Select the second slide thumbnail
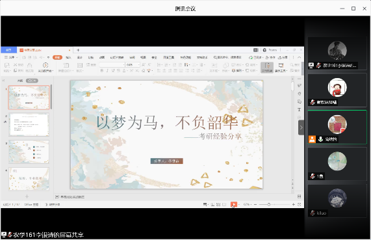Viewport: 371px width, 240px height. tap(29, 125)
